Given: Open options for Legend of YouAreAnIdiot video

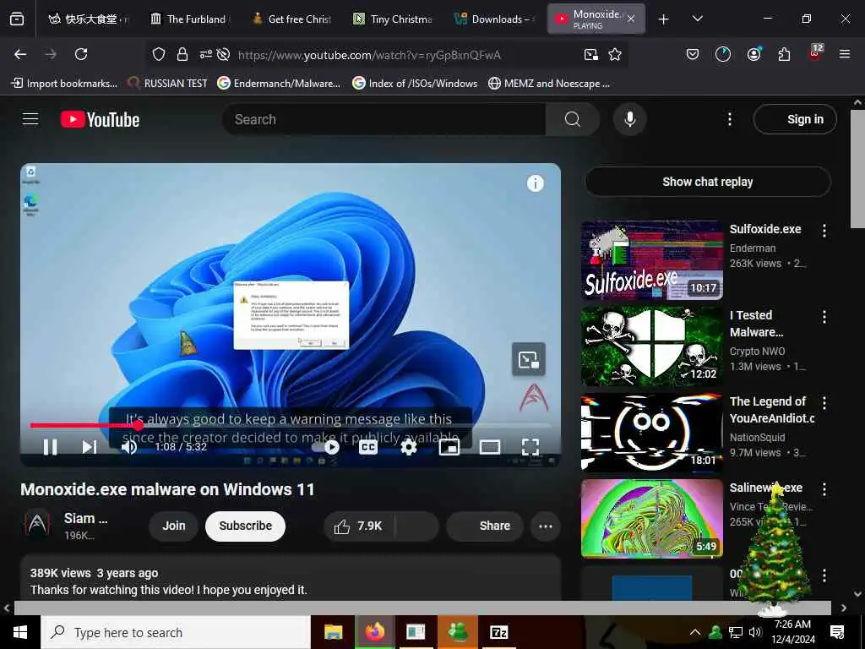Looking at the screenshot, I should (x=824, y=403).
